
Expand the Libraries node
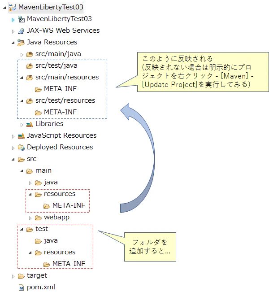tap(22, 125)
